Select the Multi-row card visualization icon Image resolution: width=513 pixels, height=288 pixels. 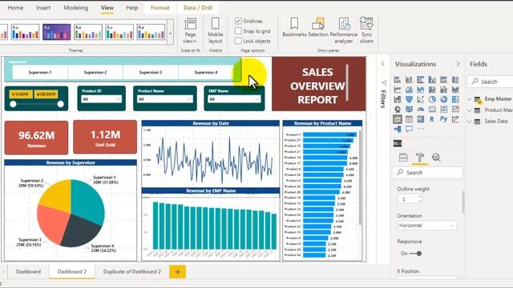click(443, 110)
